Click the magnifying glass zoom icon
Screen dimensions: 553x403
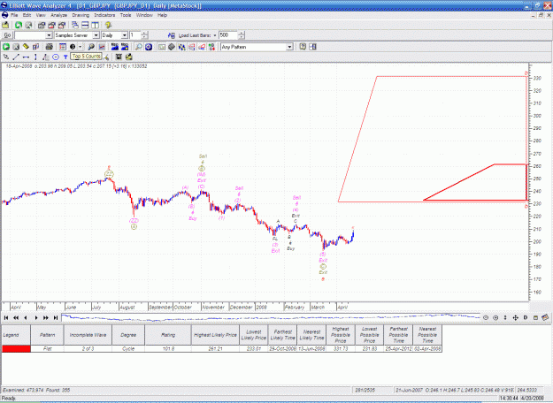(x=139, y=47)
